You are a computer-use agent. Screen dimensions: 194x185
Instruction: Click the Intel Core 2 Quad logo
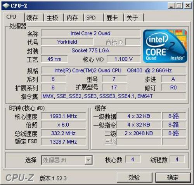[x=165, y=46]
